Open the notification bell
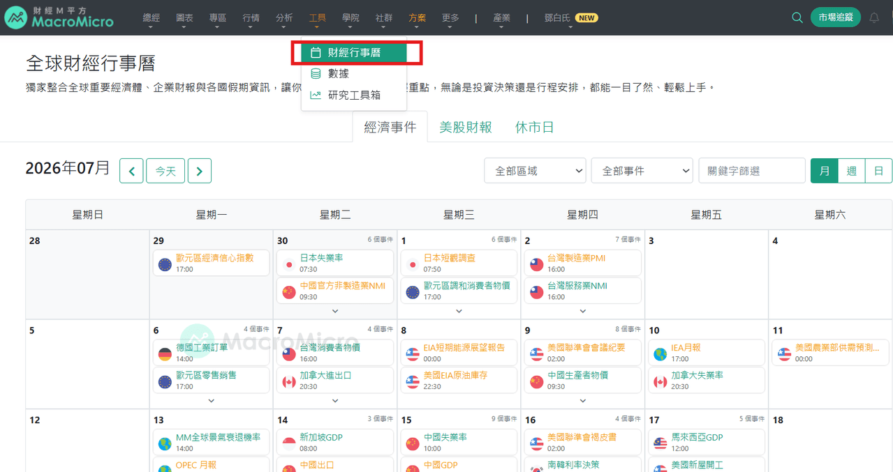 [874, 18]
